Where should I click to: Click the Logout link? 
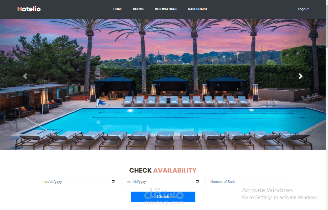303,9
